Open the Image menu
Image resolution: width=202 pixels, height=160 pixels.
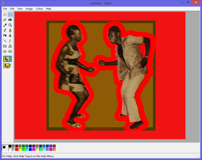pyautogui.click(x=29, y=9)
